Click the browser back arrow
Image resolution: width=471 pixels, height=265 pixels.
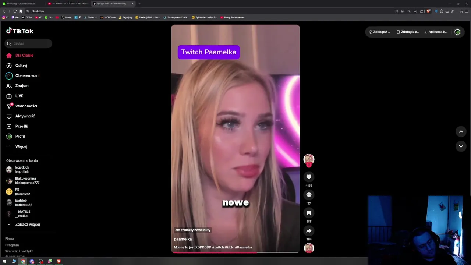coord(4,11)
